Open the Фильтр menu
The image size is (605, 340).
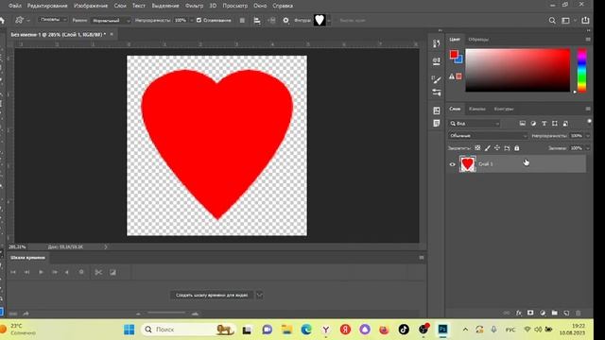tap(194, 6)
